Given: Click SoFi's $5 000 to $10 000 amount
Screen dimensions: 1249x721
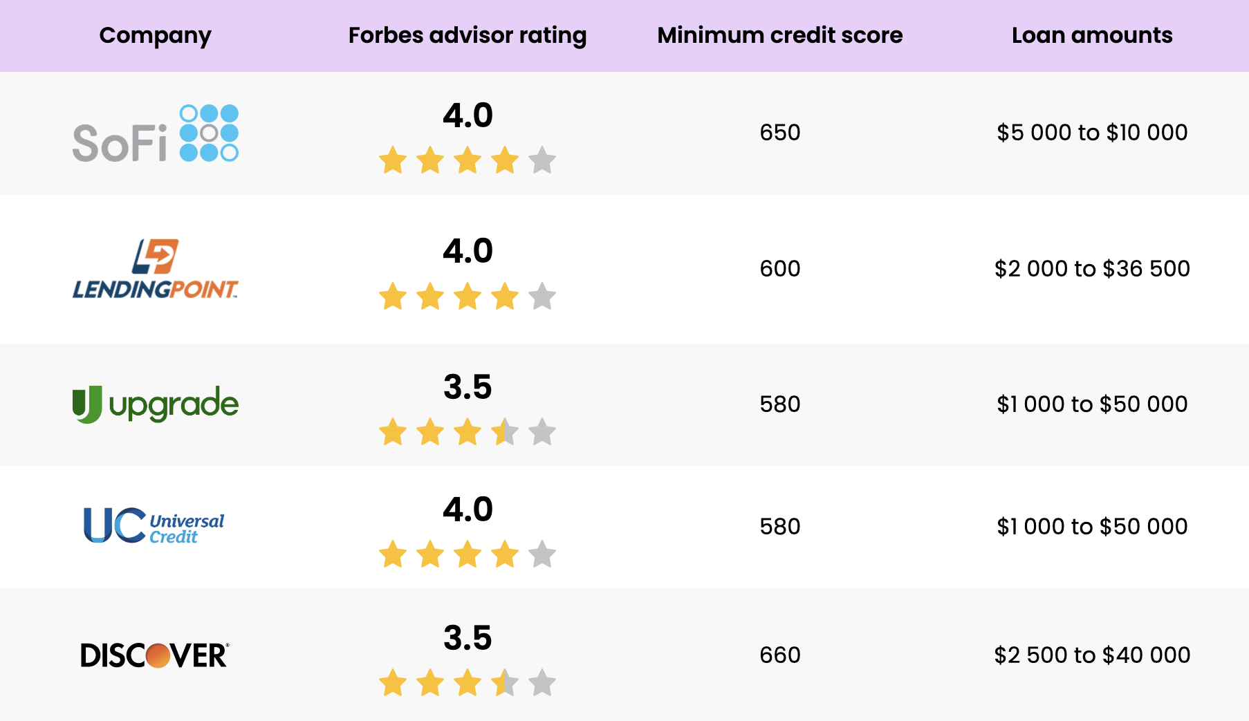Looking at the screenshot, I should (1092, 132).
